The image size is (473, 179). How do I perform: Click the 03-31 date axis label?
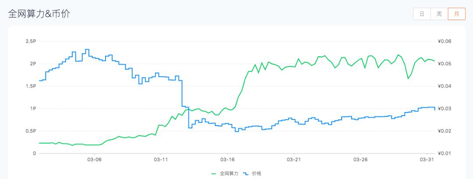click(x=427, y=160)
